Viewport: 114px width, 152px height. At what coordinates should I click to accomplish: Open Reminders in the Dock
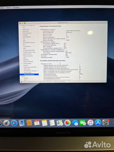coord(52,123)
